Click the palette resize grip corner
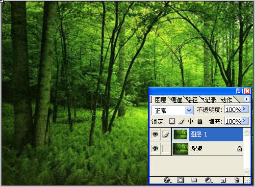This screenshot has height=187, width=255. 248,181
